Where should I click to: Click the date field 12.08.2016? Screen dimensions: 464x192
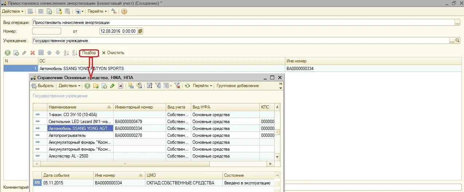[x=118, y=31]
